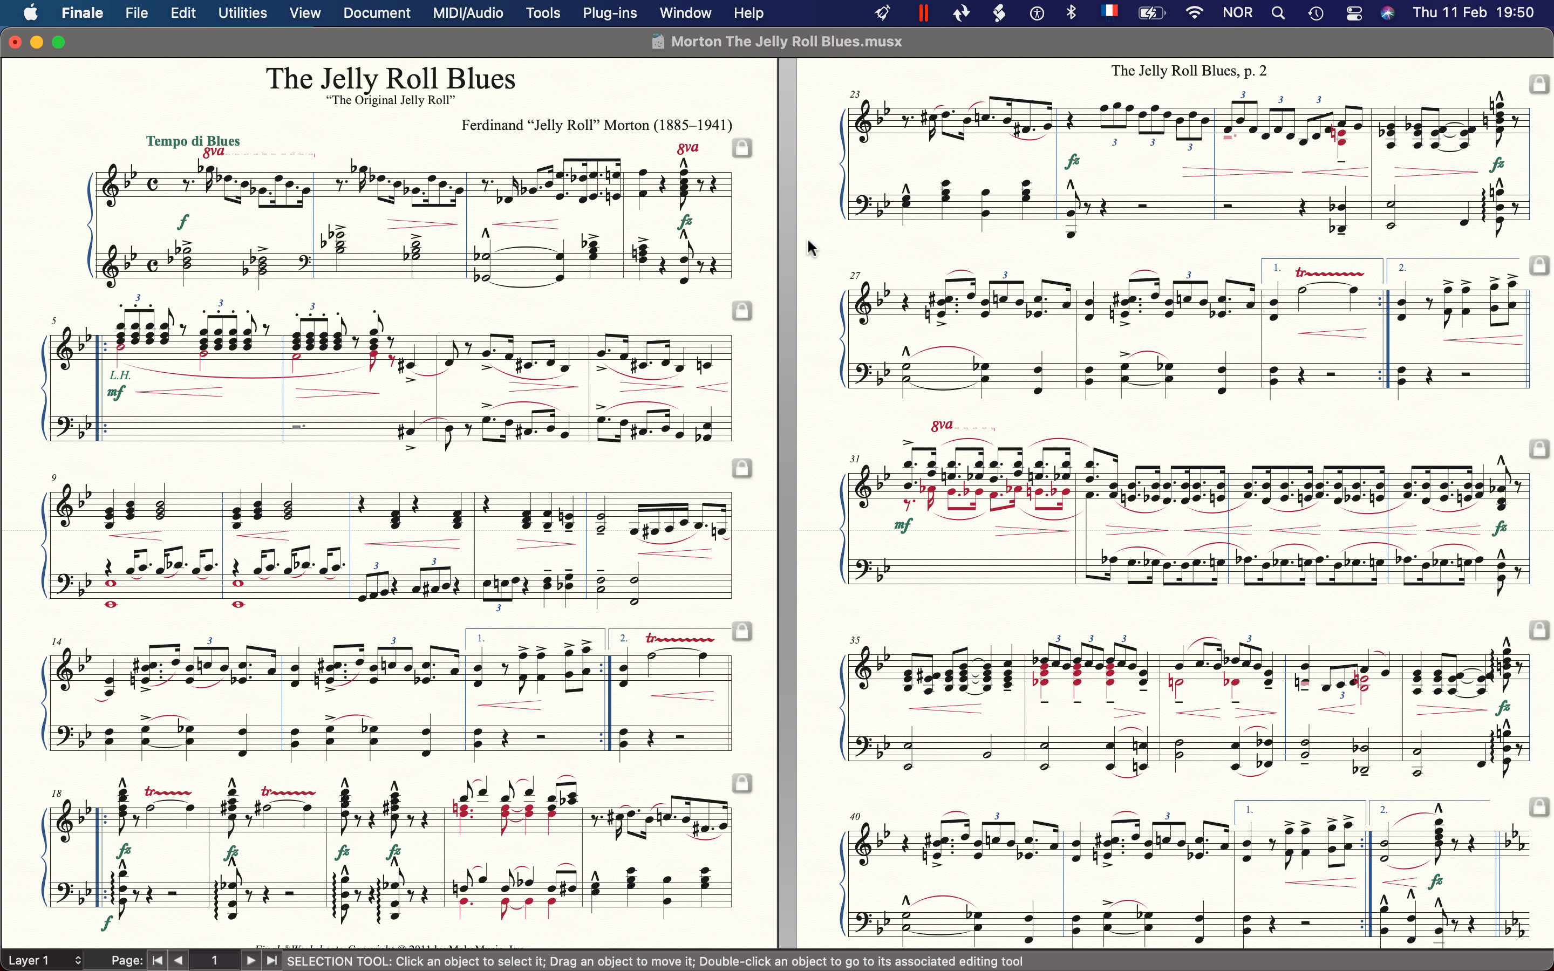Viewport: 1554px width, 971px height.
Task: Open the Bluetooth status menu
Action: [1072, 13]
